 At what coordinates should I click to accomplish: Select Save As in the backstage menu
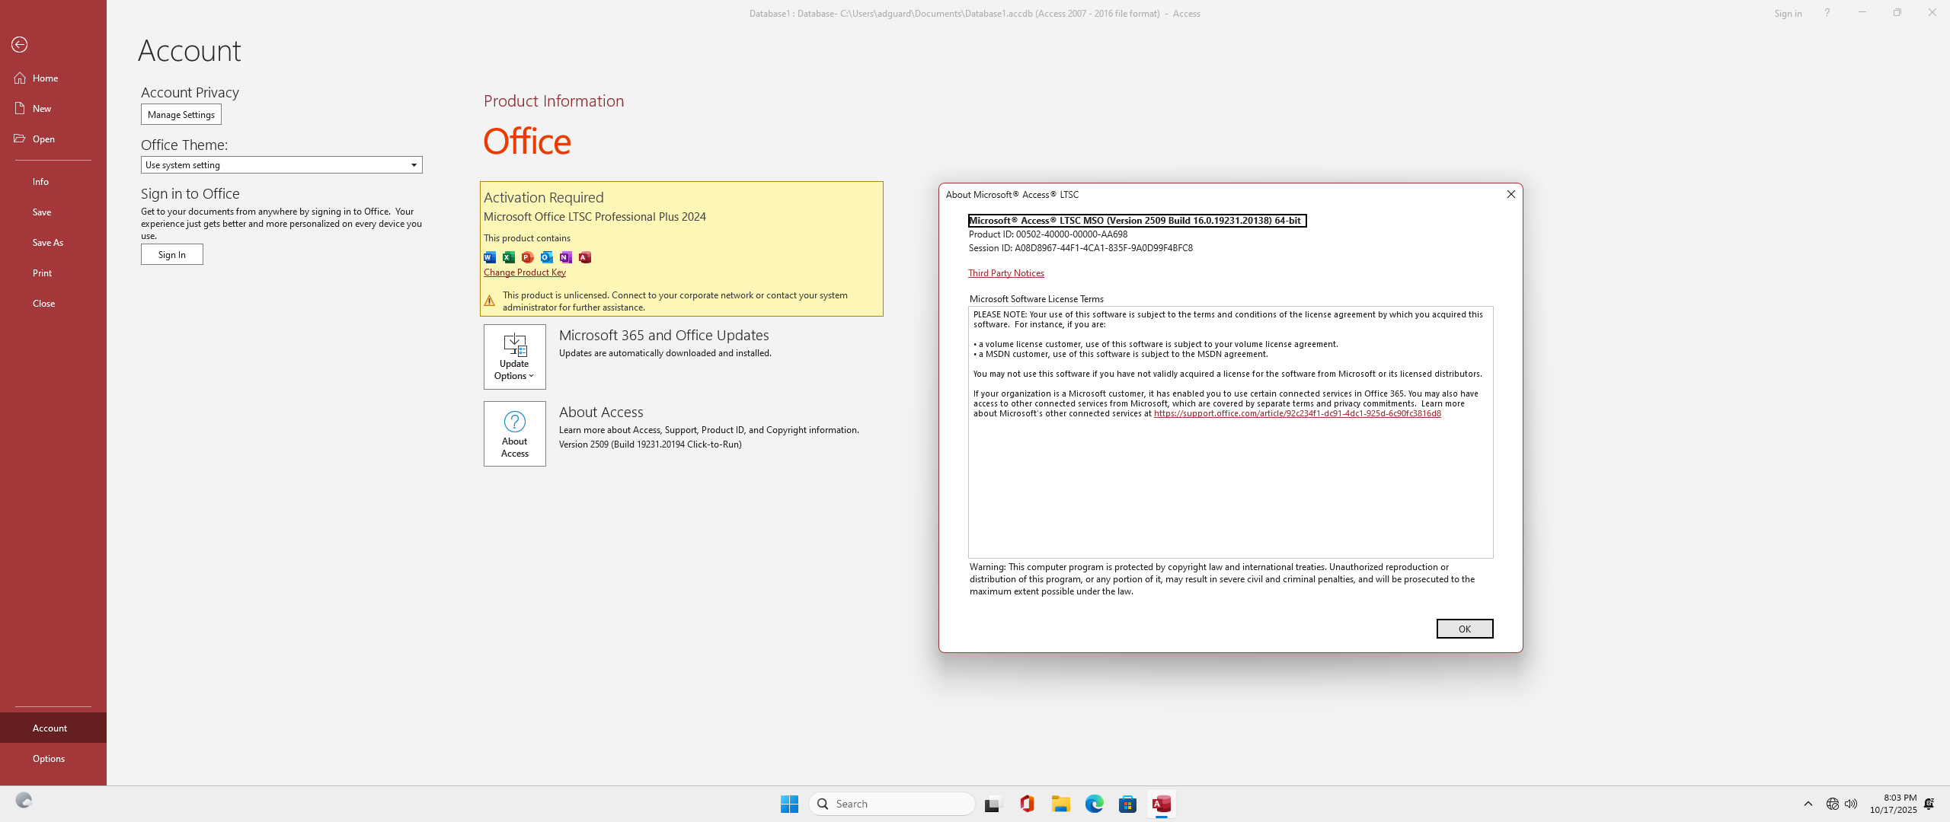coord(48,242)
